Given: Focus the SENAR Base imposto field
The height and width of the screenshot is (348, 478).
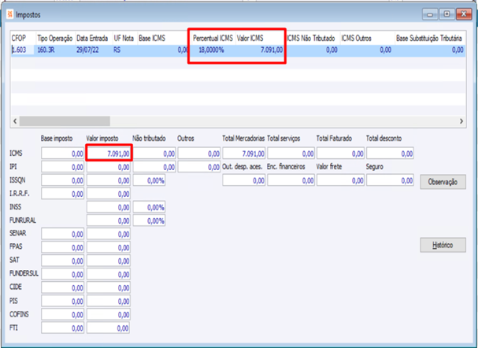Looking at the screenshot, I should [x=62, y=234].
